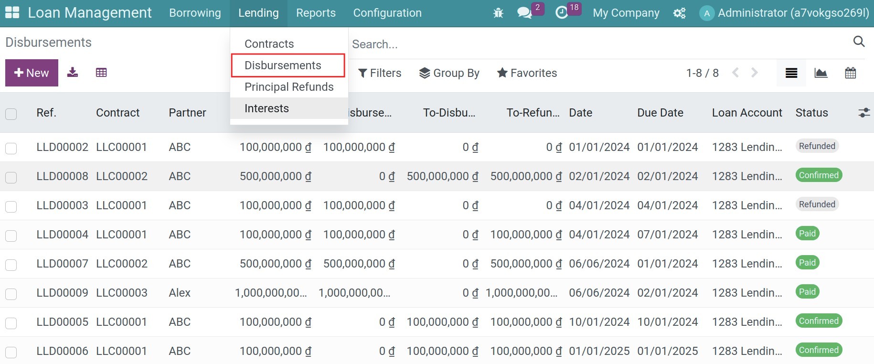This screenshot has width=874, height=364.
Task: Click the debug bug icon
Action: pos(498,13)
